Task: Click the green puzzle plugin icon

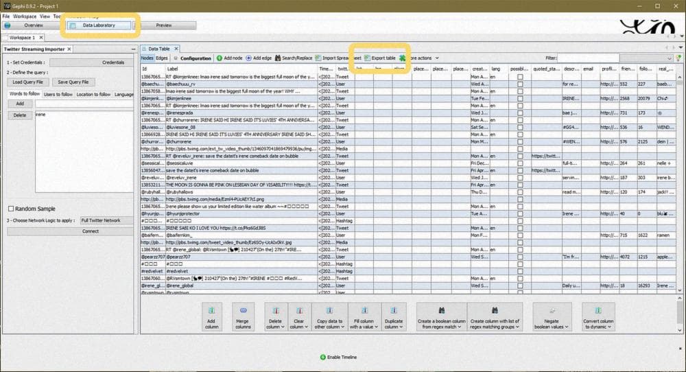Action: [402, 58]
